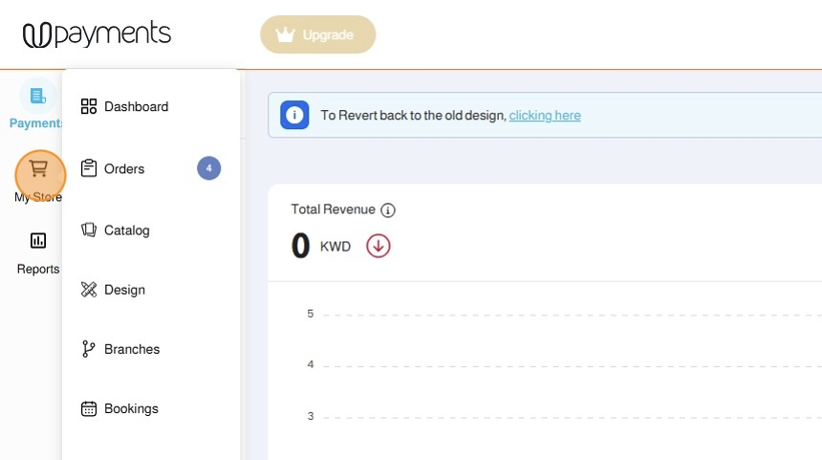The image size is (822, 460).
Task: Click the Upgrade button
Action: [318, 35]
